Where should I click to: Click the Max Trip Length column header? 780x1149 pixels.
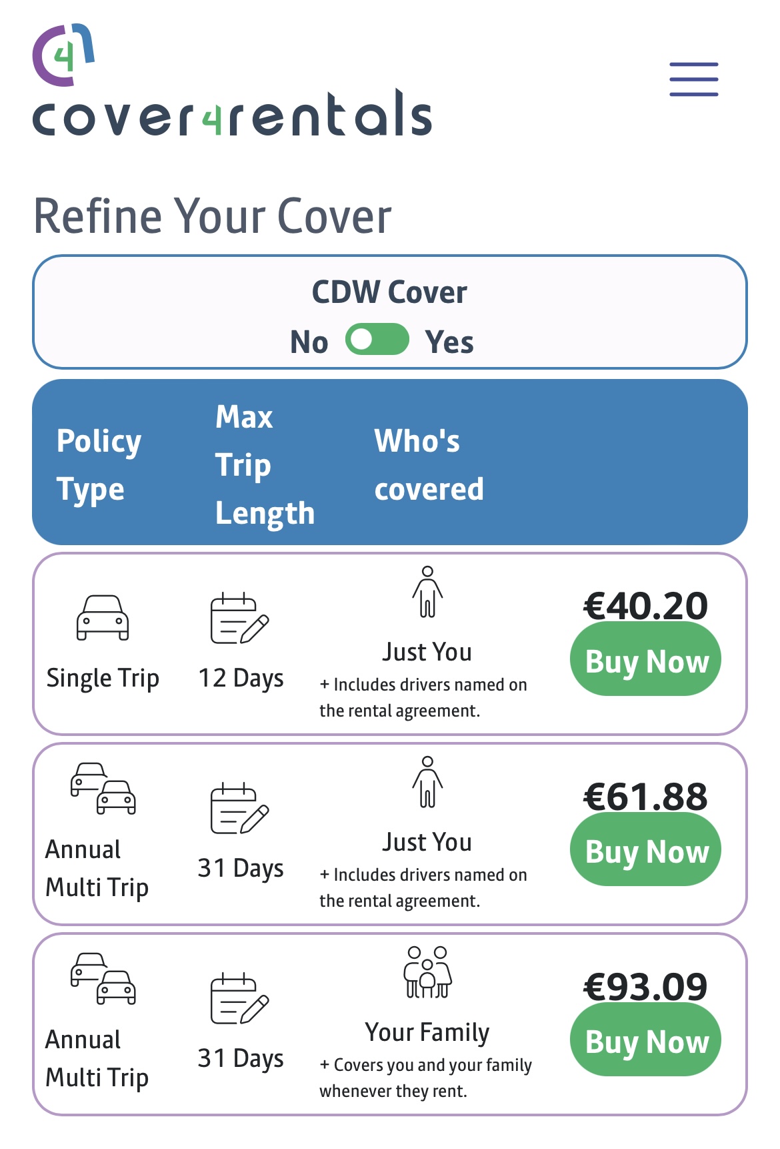click(x=265, y=465)
